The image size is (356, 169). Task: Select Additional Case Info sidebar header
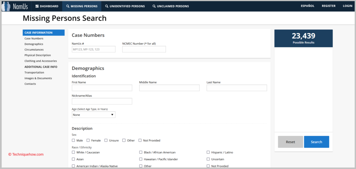[x=41, y=67]
